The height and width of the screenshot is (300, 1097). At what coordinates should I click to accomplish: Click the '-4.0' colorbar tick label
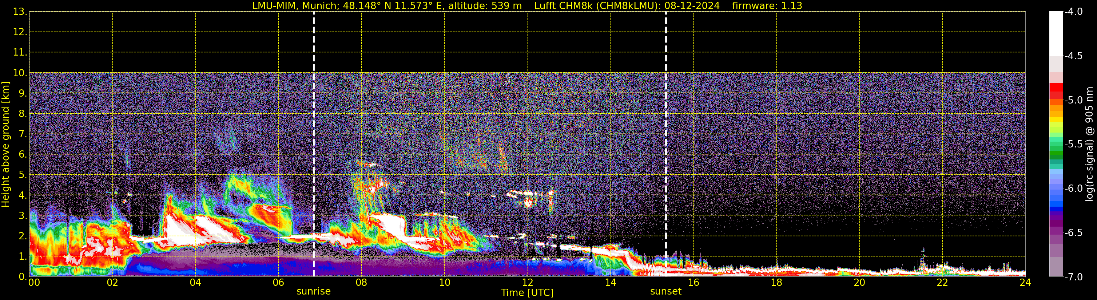point(1073,12)
